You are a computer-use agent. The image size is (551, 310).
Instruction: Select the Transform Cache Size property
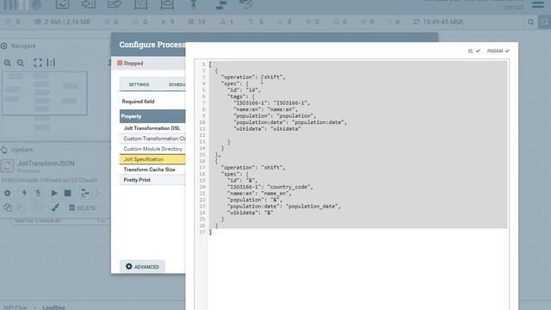click(x=152, y=170)
